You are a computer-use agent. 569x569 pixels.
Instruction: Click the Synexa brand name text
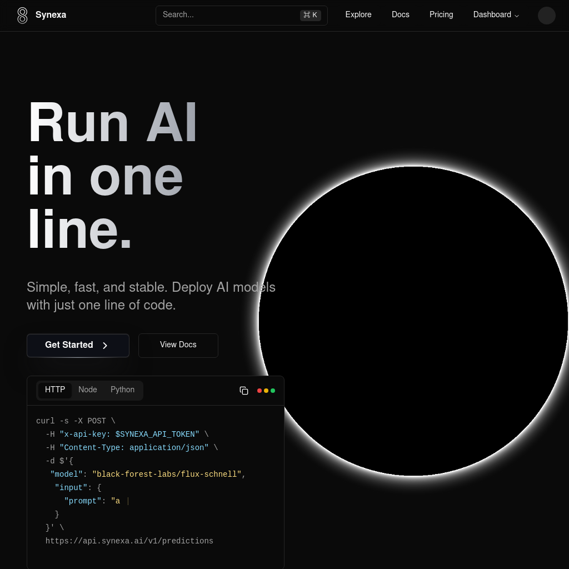coord(51,15)
